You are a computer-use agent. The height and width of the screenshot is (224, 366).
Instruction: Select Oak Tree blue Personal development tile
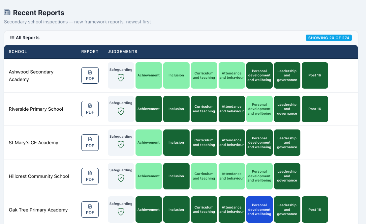[259, 210]
